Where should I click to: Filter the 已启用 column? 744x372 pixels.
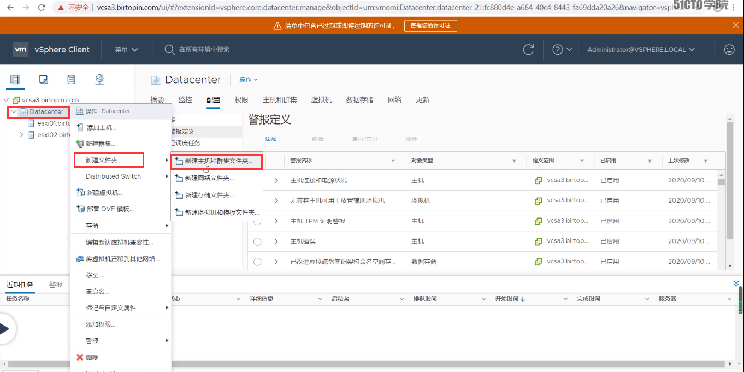(649, 161)
